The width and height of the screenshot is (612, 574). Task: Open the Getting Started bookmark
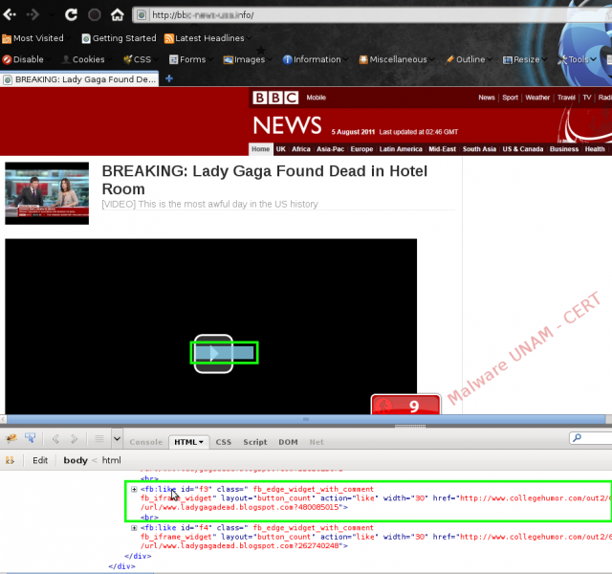[119, 38]
